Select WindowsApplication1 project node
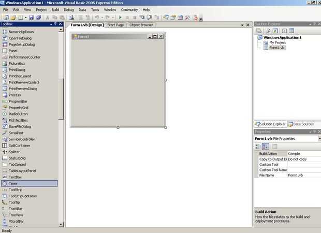 282,37
